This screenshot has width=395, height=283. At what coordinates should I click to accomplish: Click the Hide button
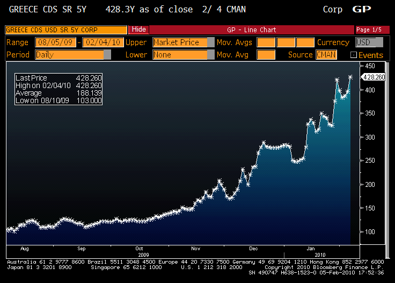(138, 30)
